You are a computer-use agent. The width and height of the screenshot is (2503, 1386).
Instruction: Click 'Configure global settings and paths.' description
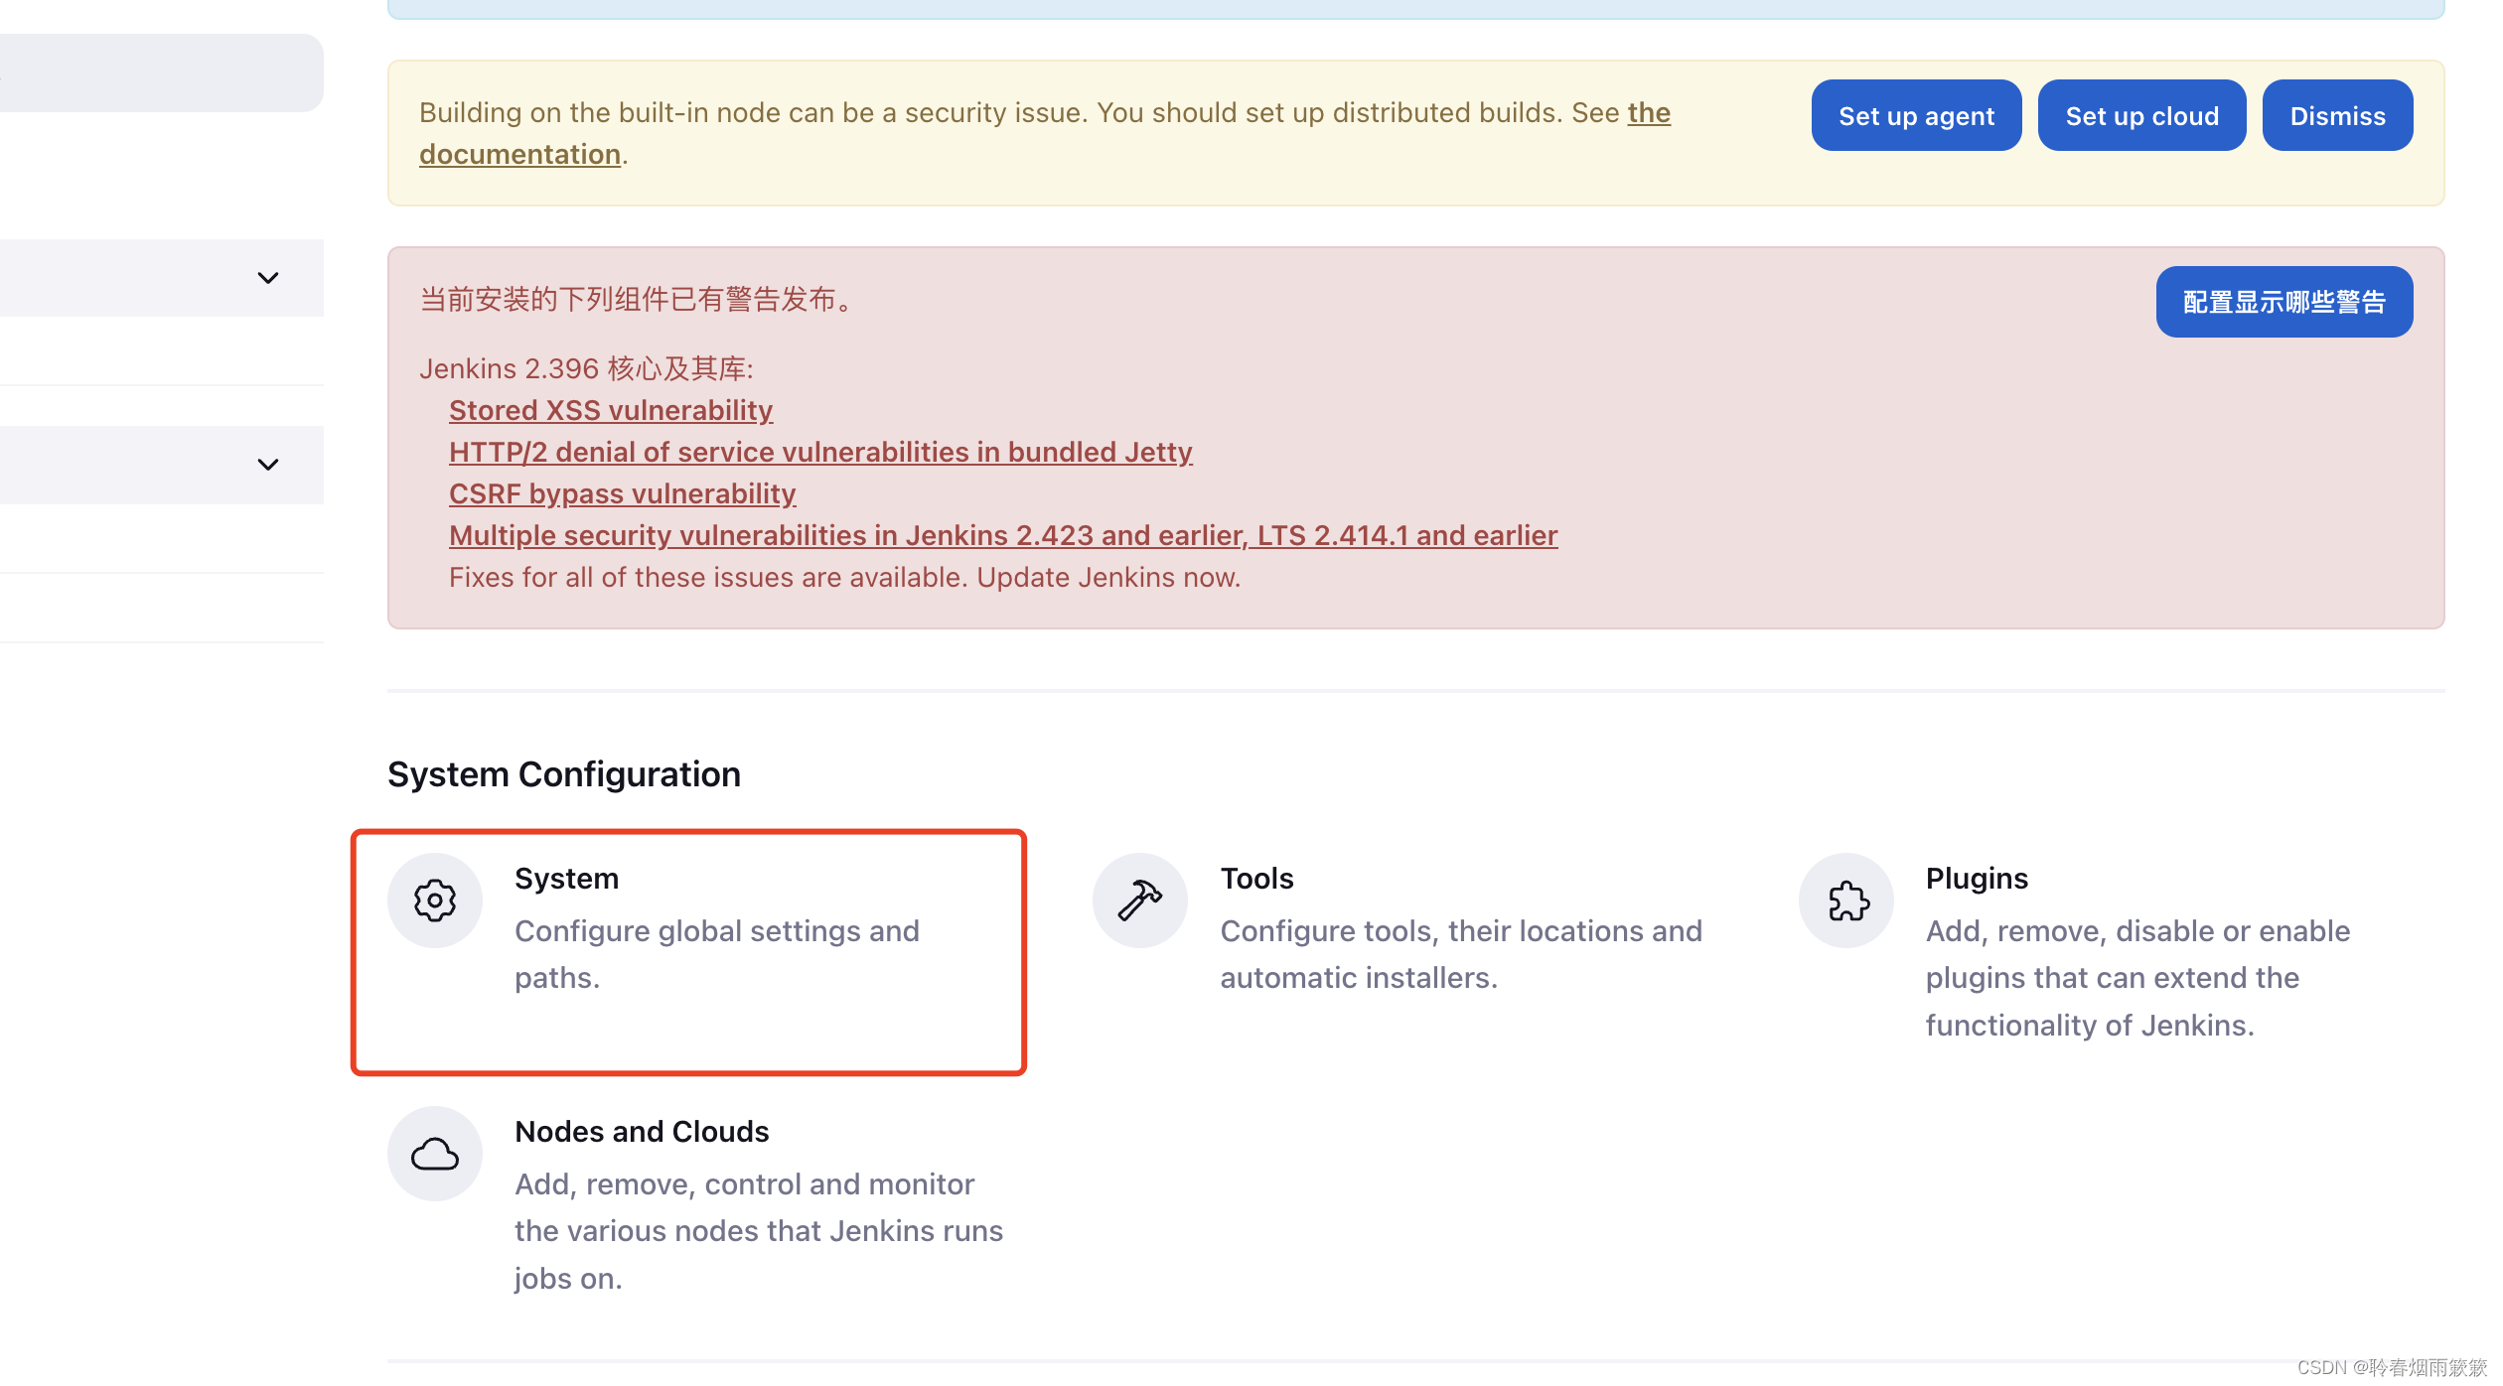tap(717, 954)
